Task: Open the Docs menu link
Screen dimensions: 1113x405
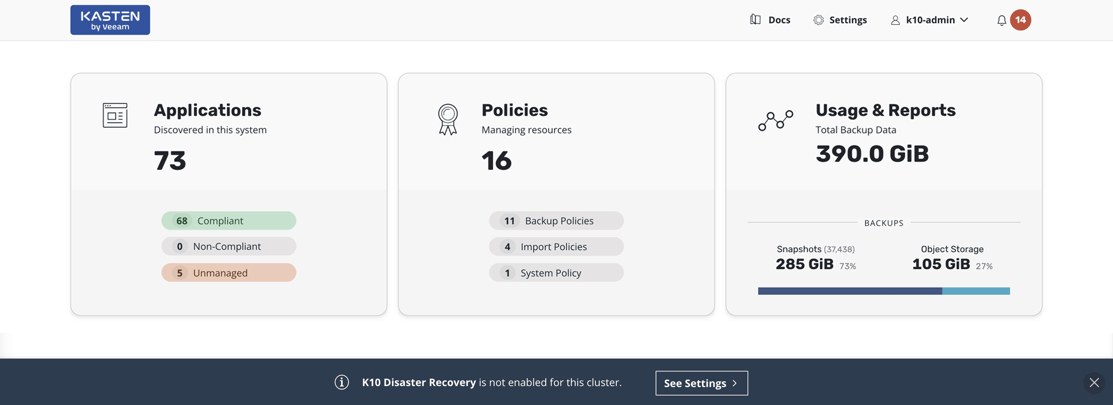Action: (779, 20)
